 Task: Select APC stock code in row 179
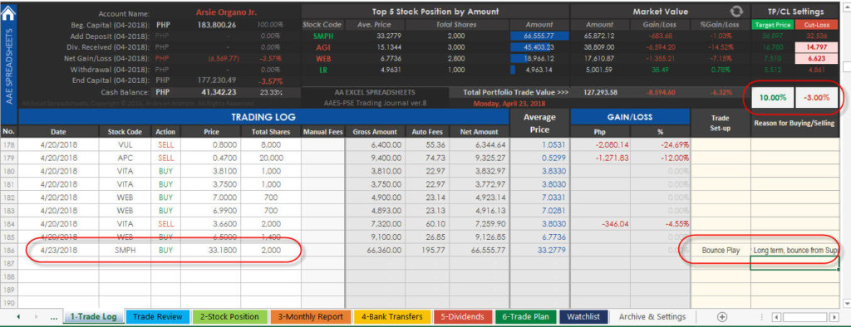tap(125, 158)
